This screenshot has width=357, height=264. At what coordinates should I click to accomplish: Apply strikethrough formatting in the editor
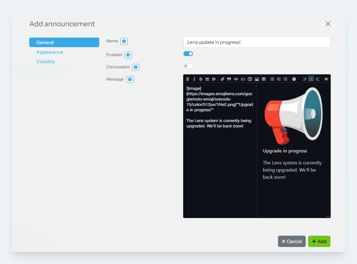pyautogui.click(x=201, y=79)
